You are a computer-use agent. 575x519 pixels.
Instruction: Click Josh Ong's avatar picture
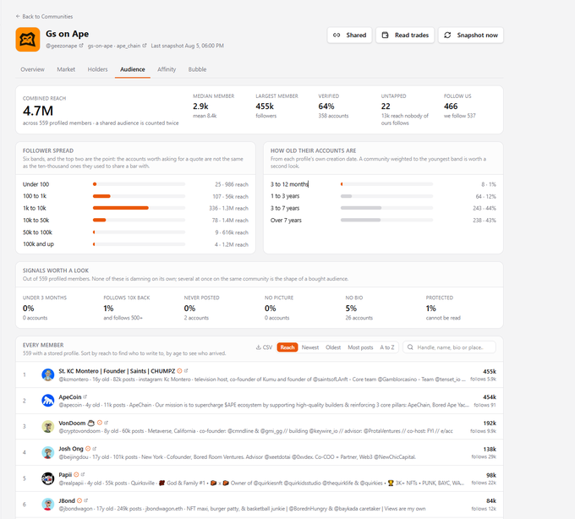[47, 453]
